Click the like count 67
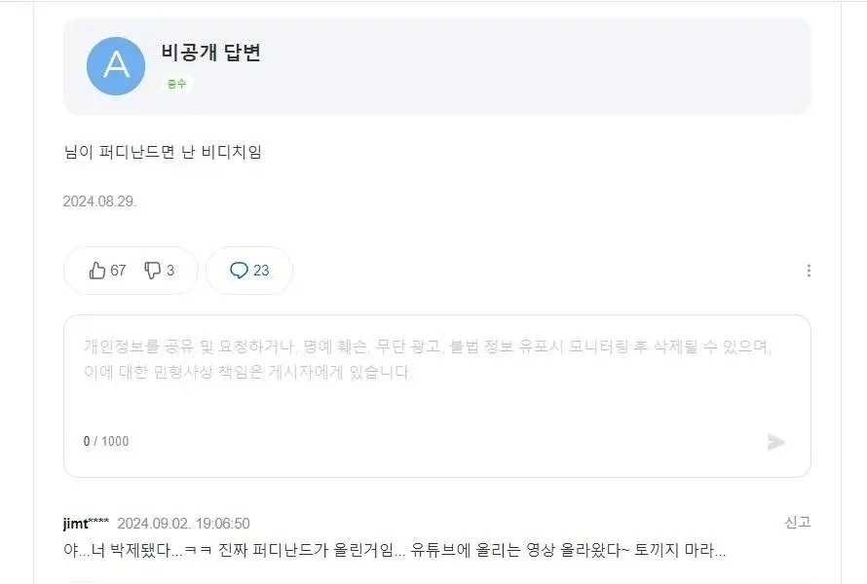Viewport: 867px width, 584px height. coord(118,271)
